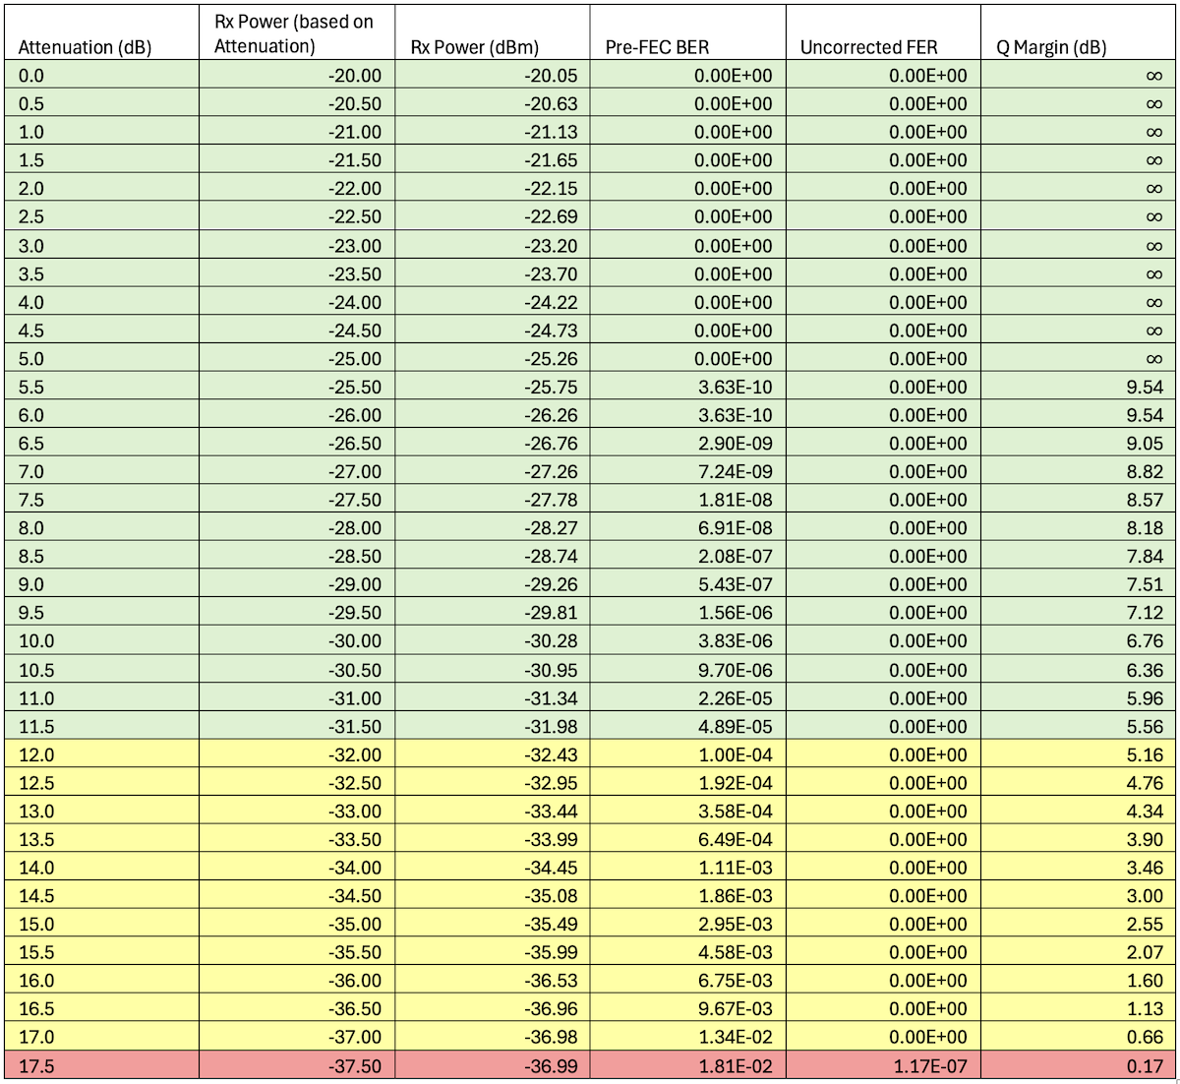Select the Pre-FEC BER cell showing 2.95E-03
This screenshot has height=1084, width=1180.
688,925
